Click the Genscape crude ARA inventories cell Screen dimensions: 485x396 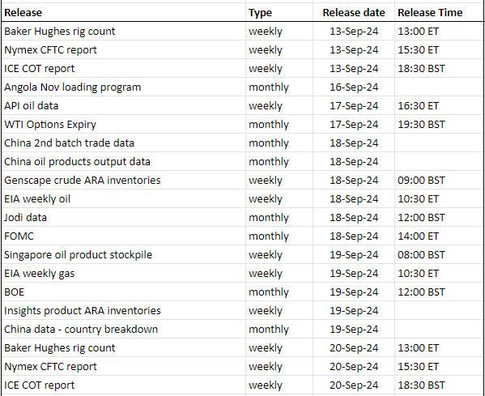123,180
